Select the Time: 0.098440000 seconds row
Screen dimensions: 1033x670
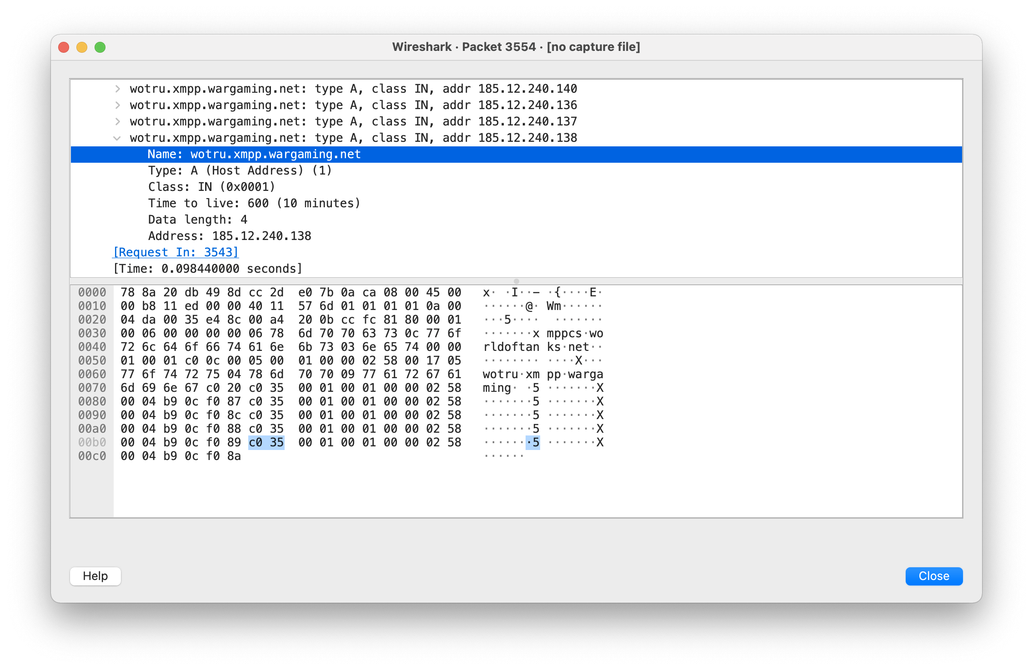tap(208, 269)
